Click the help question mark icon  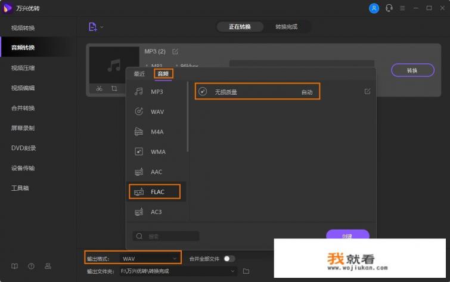(31, 266)
